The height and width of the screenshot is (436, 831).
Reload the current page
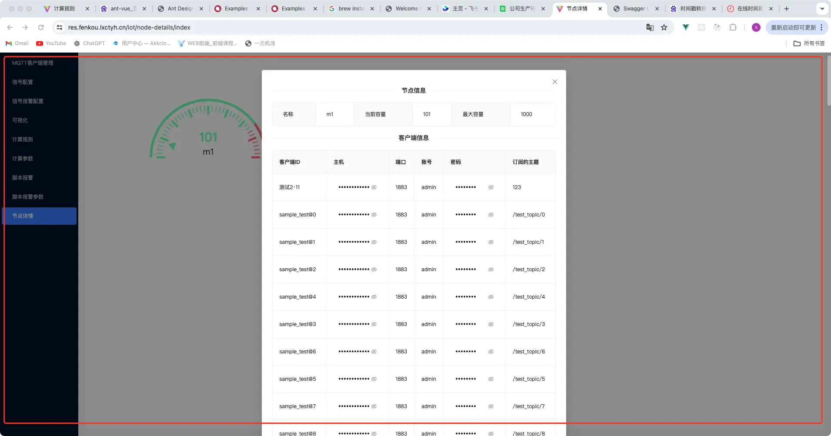41,27
